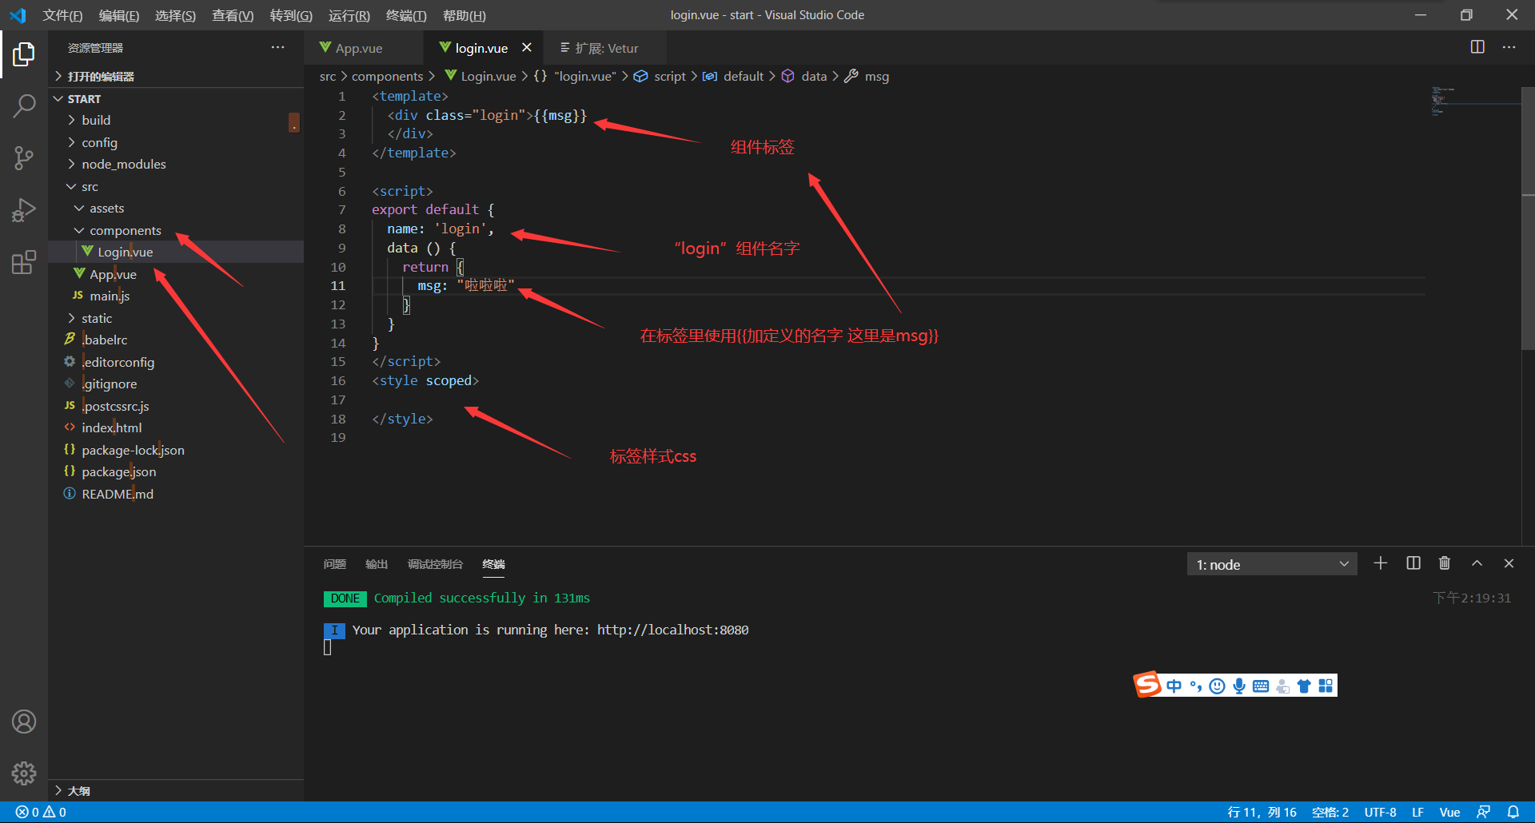This screenshot has width=1535, height=823.
Task: Open editor more actions ellipsis menu
Action: [x=1509, y=47]
